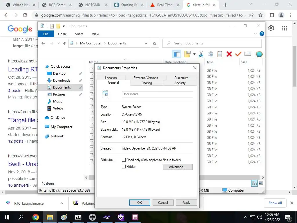Toggle Chrome side panel button
Screen dimensions: 297x223
point(272,15)
